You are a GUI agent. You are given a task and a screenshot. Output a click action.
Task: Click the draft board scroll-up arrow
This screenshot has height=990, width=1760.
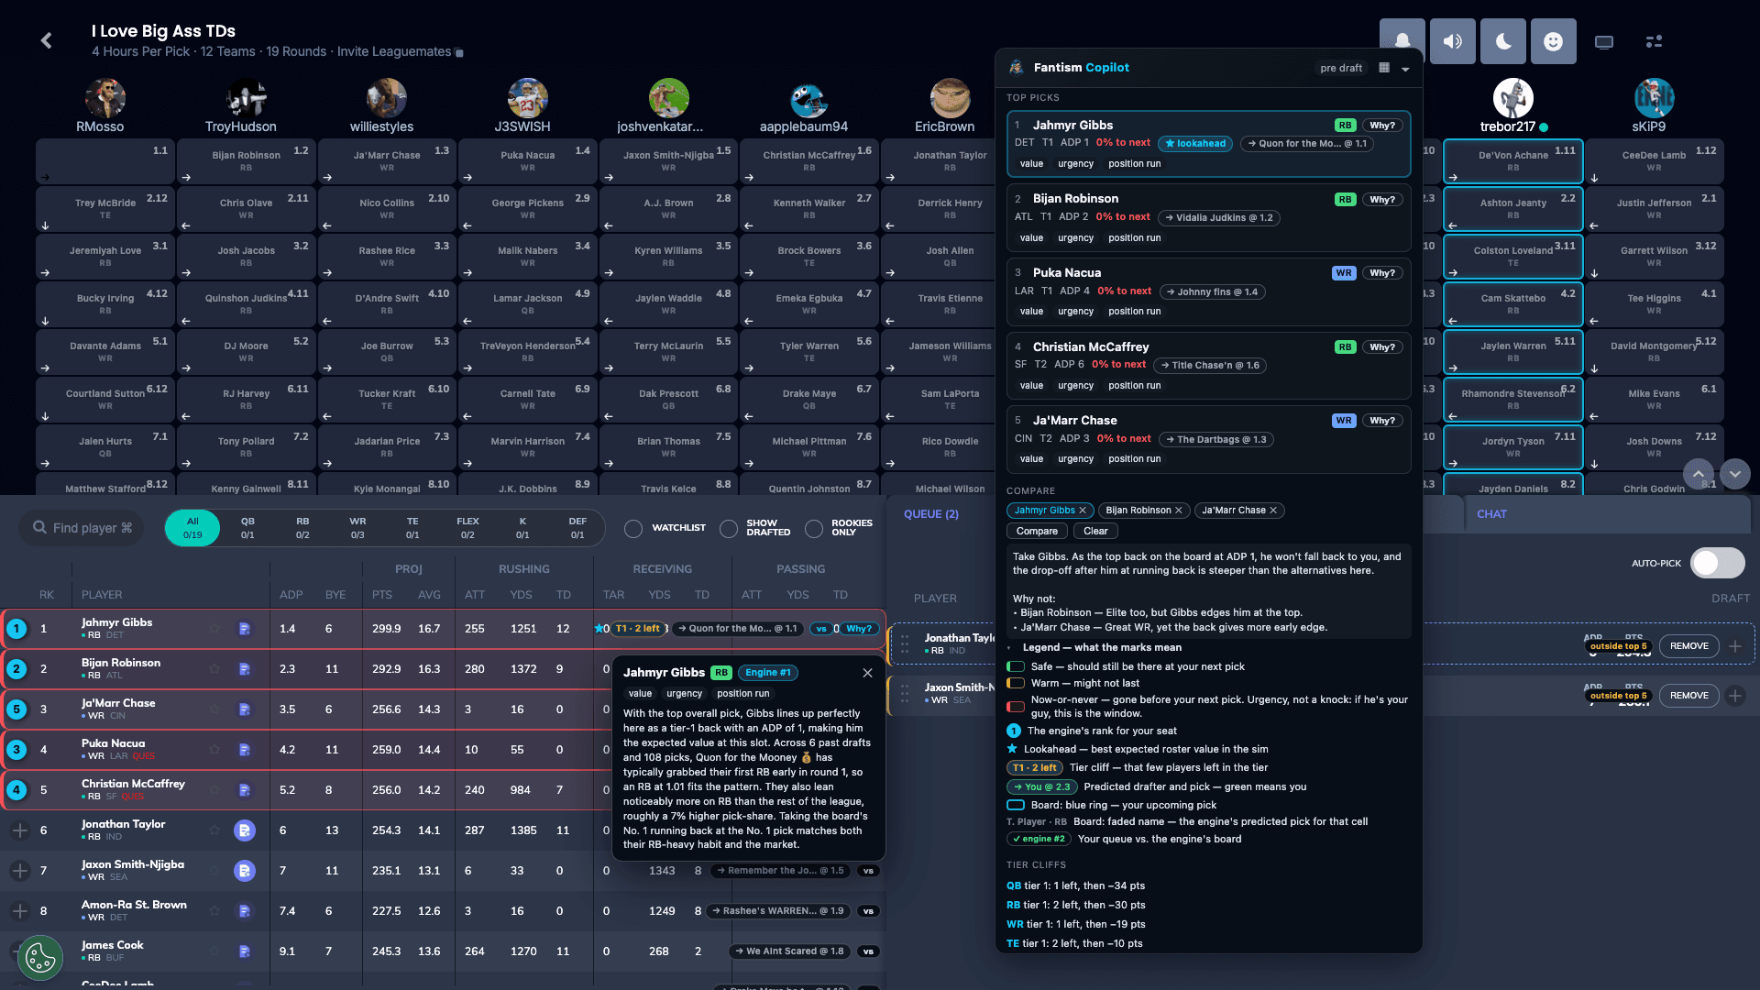point(1698,474)
